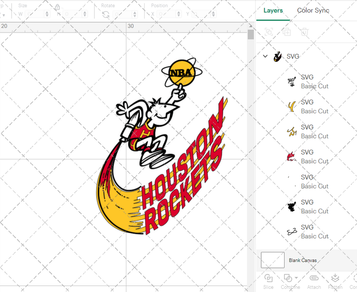Click the Combine icon

pyautogui.click(x=288, y=278)
